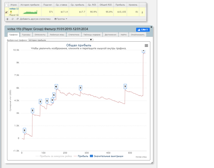Click the $ marker near game 270

(80, 88)
